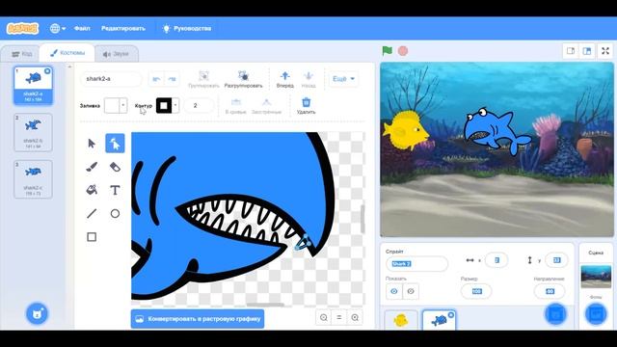Switch to large stage layout

tap(587, 51)
